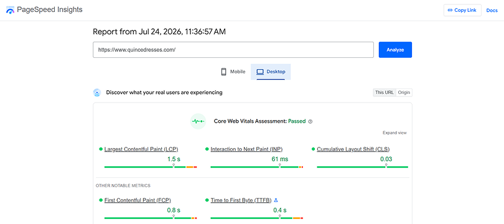This screenshot has width=504, height=224.
Task: Switch to the Desktop tab
Action: (271, 72)
